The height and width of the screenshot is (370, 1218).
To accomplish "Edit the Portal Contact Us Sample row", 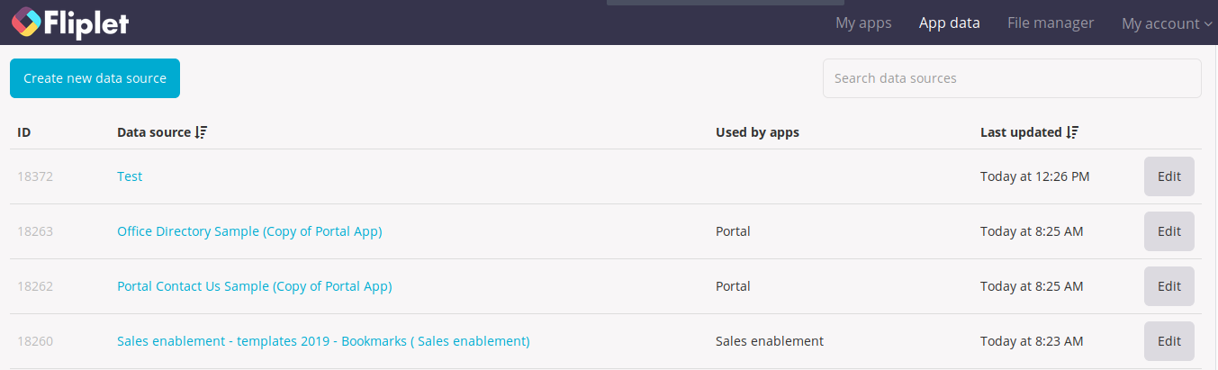I will (1168, 286).
